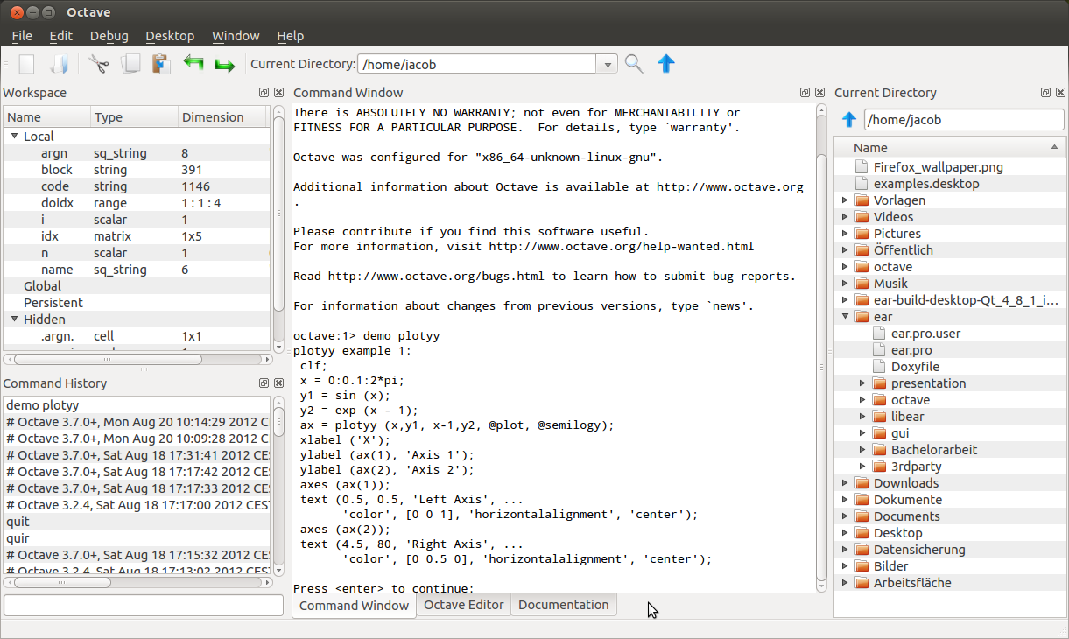
Task: Collapse the ear folder tree
Action: pyautogui.click(x=845, y=317)
